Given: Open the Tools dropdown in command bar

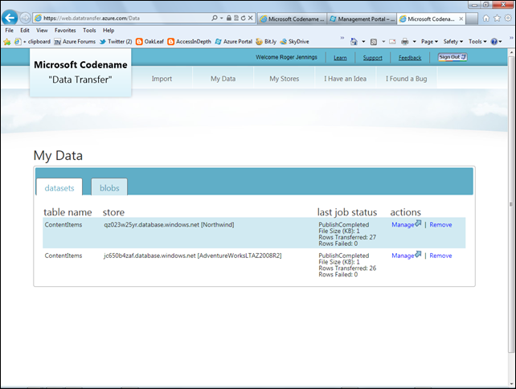Looking at the screenshot, I should (x=477, y=42).
